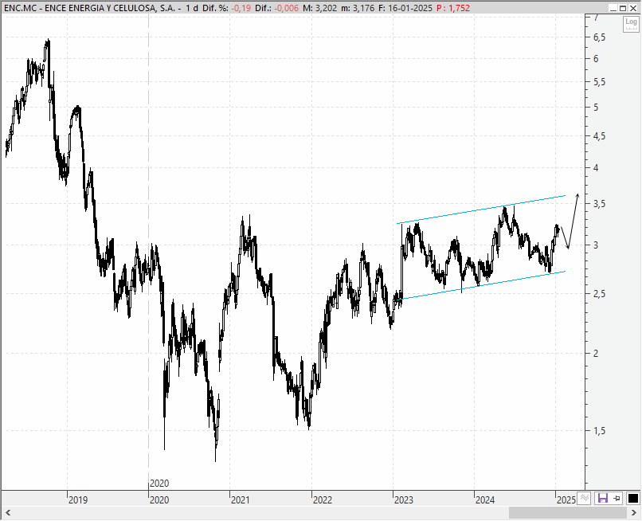The image size is (642, 521).
Task: Click the F: 16-01-2025 date in title
Action: point(405,8)
